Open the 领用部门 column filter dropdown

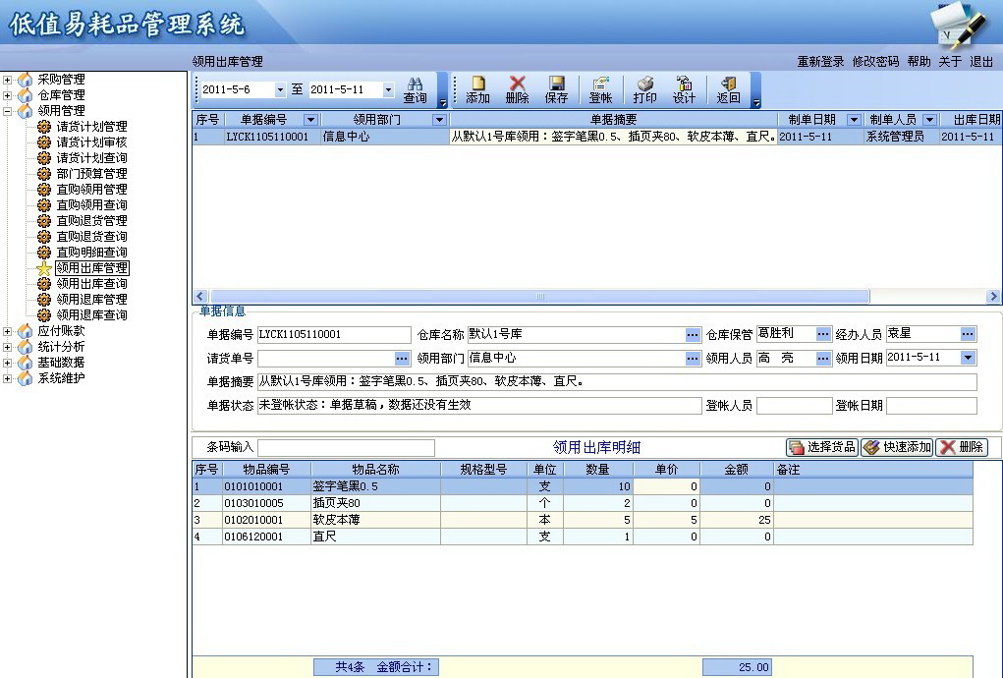[439, 120]
